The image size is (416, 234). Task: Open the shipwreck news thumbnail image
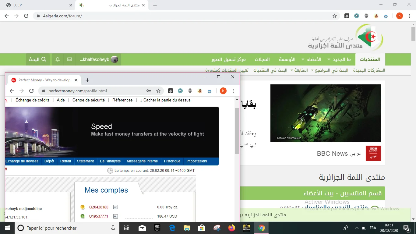[x=326, y=113]
